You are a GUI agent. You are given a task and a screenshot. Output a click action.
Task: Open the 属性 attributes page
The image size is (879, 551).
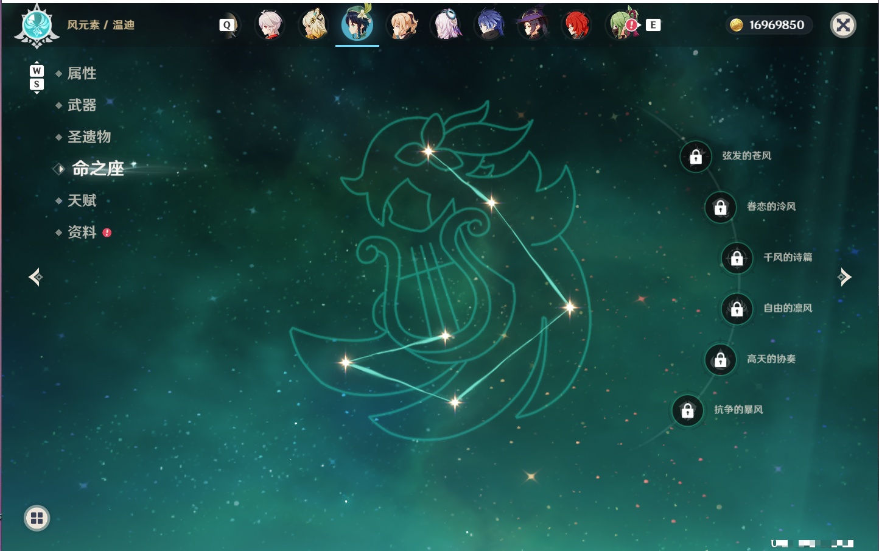pyautogui.click(x=82, y=74)
